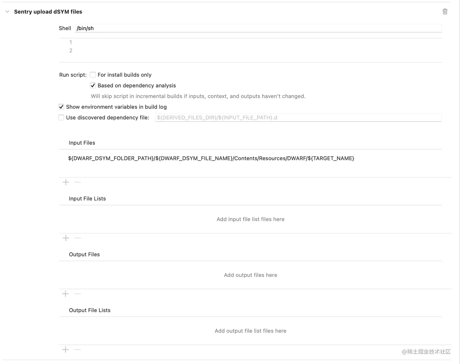Add a new output file entry
This screenshot has width=460, height=364.
click(65, 294)
